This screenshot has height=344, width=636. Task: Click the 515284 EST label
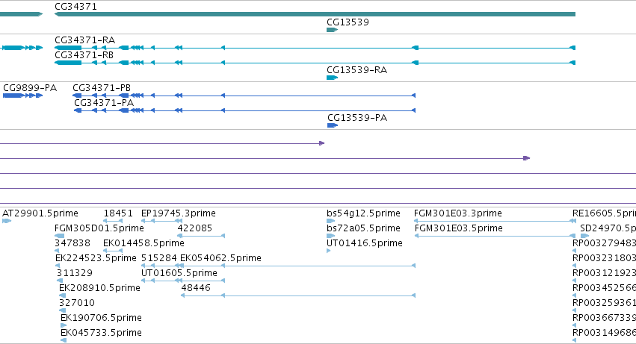click(159, 258)
